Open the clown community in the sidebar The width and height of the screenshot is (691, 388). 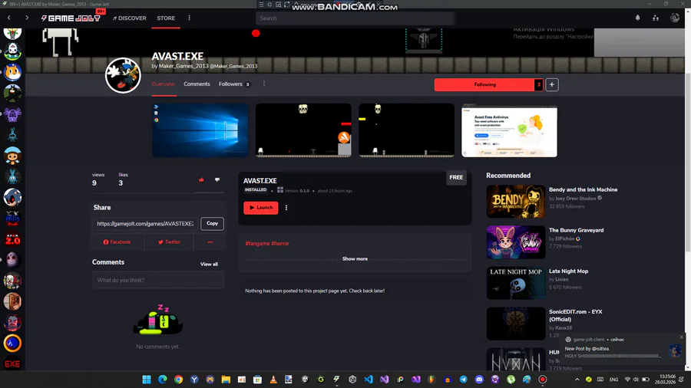[x=12, y=281]
